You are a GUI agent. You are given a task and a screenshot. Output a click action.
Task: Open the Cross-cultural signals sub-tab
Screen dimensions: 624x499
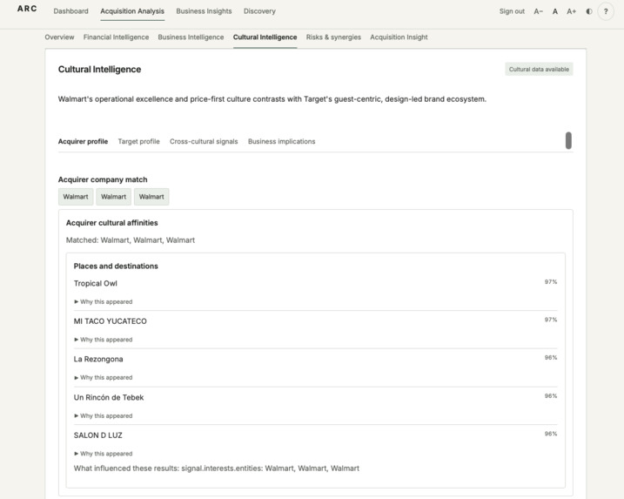pyautogui.click(x=204, y=141)
